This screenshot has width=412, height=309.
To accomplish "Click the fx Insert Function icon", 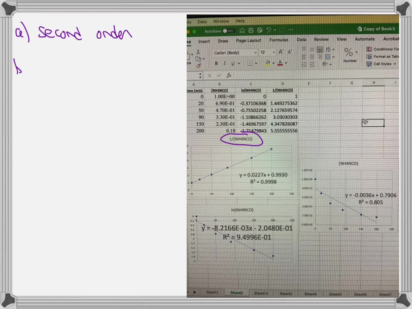I will 229,75.
